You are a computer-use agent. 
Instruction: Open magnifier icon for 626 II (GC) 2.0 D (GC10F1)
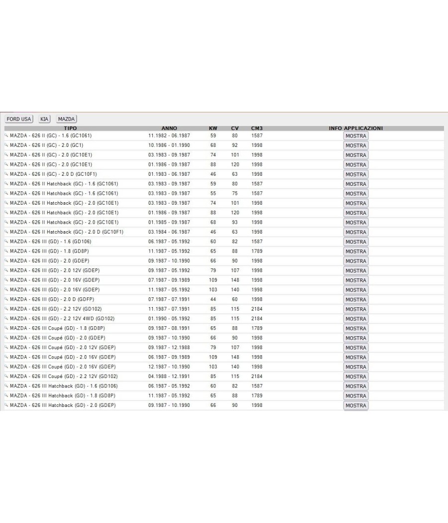(6, 174)
